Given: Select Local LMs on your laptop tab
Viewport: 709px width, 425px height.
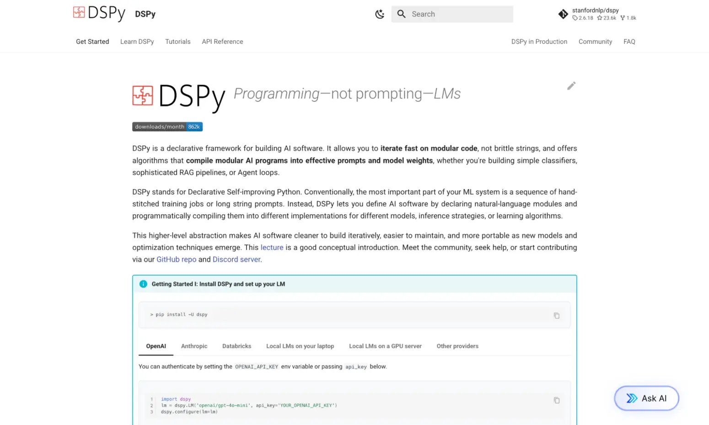Looking at the screenshot, I should pyautogui.click(x=300, y=346).
